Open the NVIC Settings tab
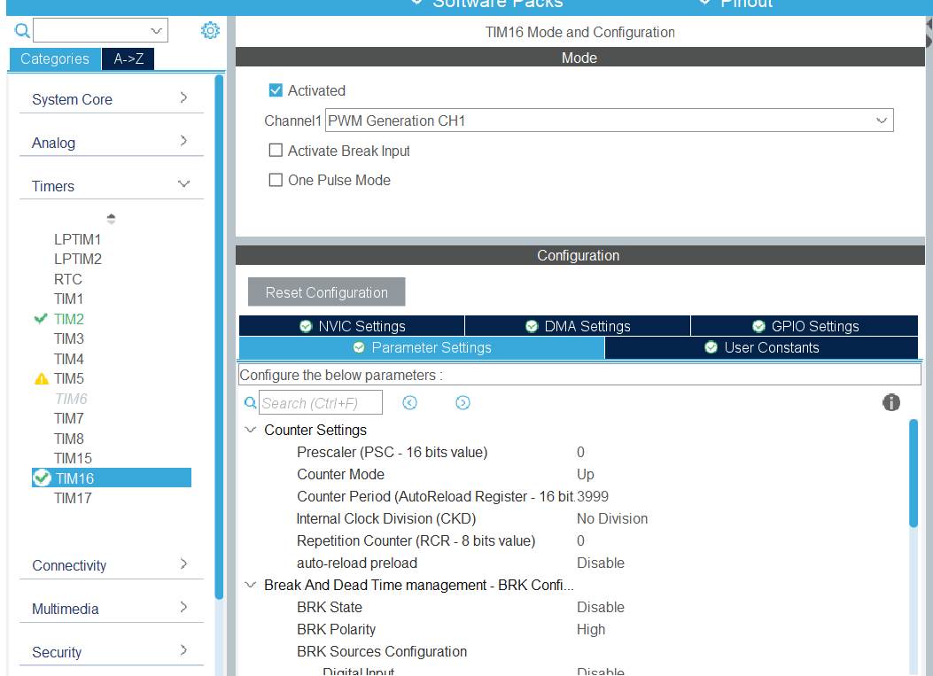Viewport: 933px width, 676px height. 352,326
